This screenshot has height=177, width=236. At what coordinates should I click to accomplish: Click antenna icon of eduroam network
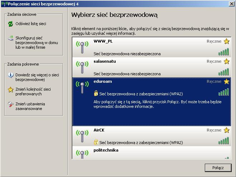point(82,87)
